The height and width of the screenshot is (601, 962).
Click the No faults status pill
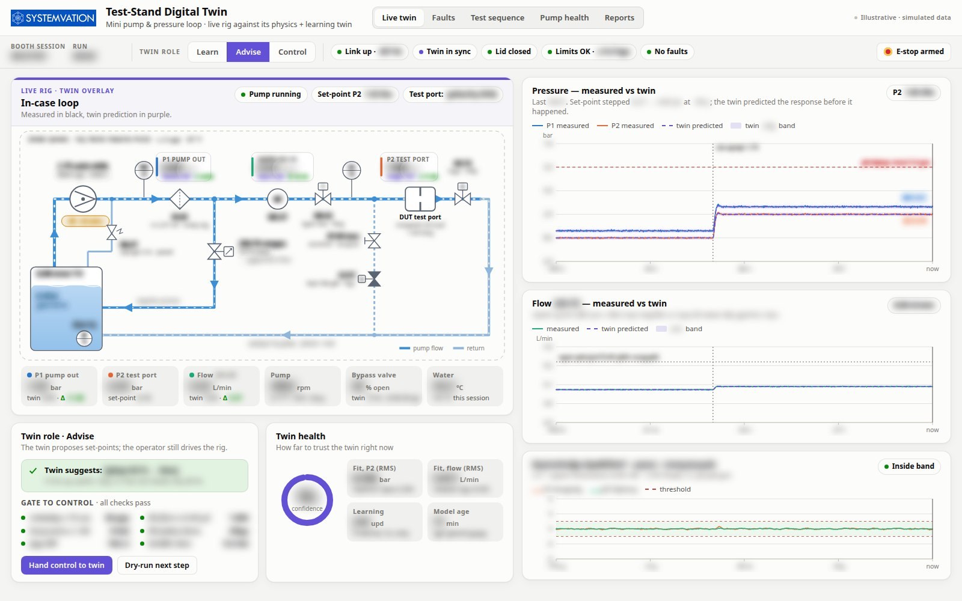coord(667,52)
